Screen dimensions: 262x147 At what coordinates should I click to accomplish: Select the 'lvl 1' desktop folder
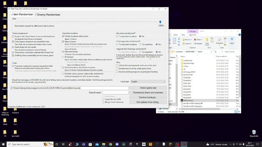tap(16, 122)
